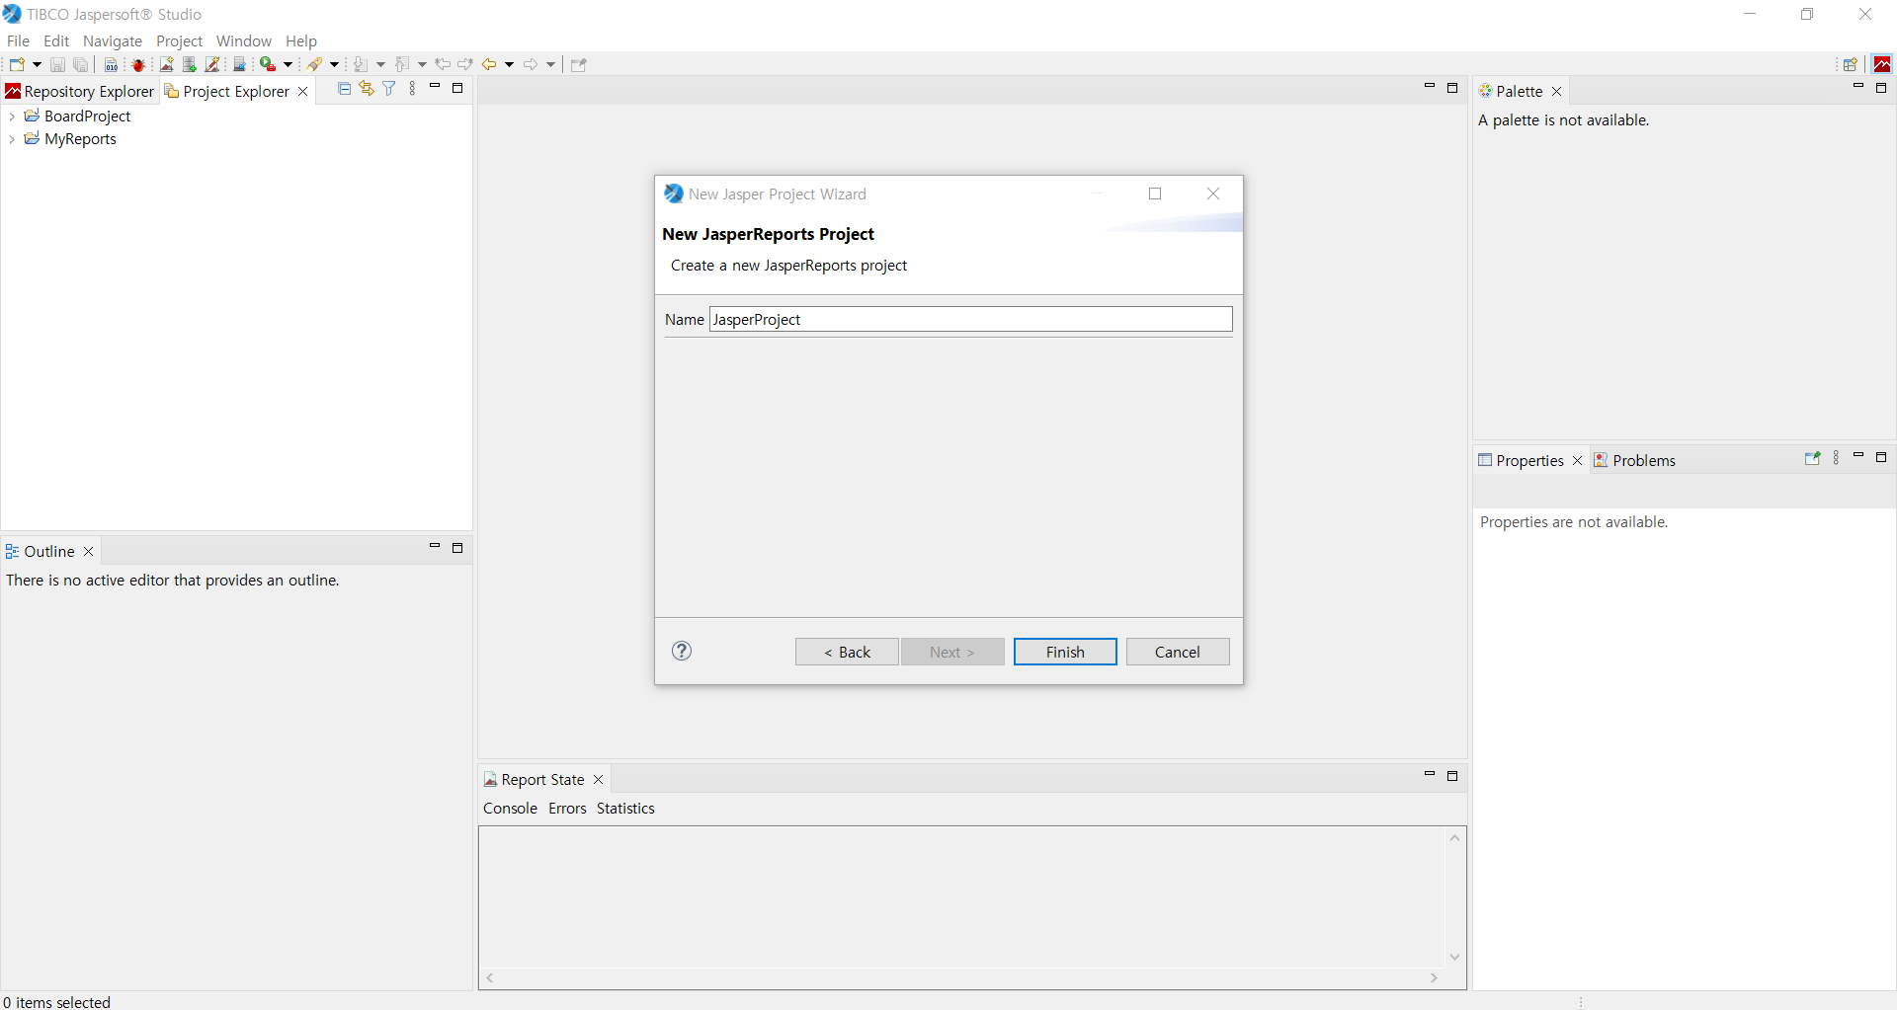
Task: Close the Outline view tab
Action: [x=89, y=552]
